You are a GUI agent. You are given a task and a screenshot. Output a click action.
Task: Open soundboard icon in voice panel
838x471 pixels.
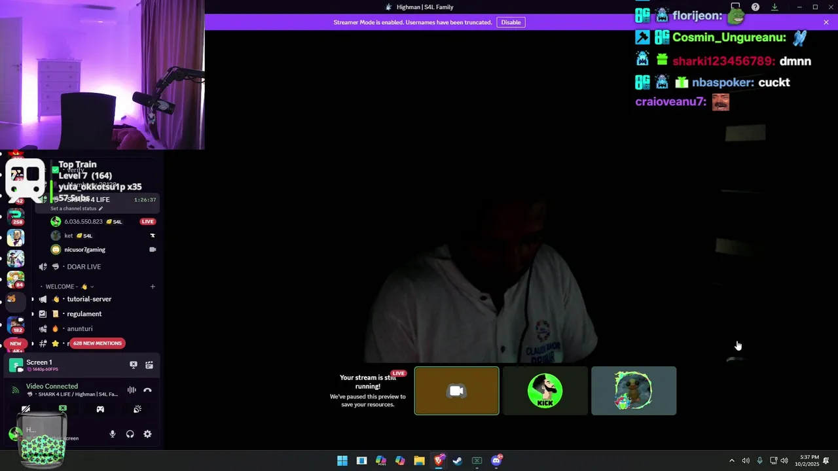pyautogui.click(x=137, y=410)
